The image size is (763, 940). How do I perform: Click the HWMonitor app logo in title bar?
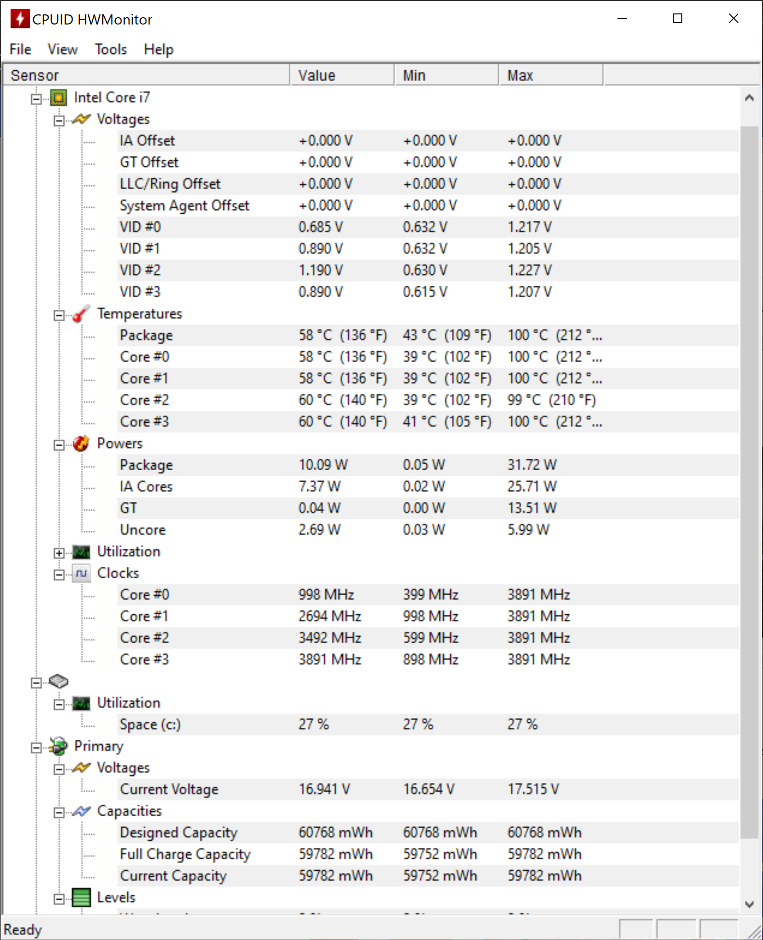tap(20, 19)
